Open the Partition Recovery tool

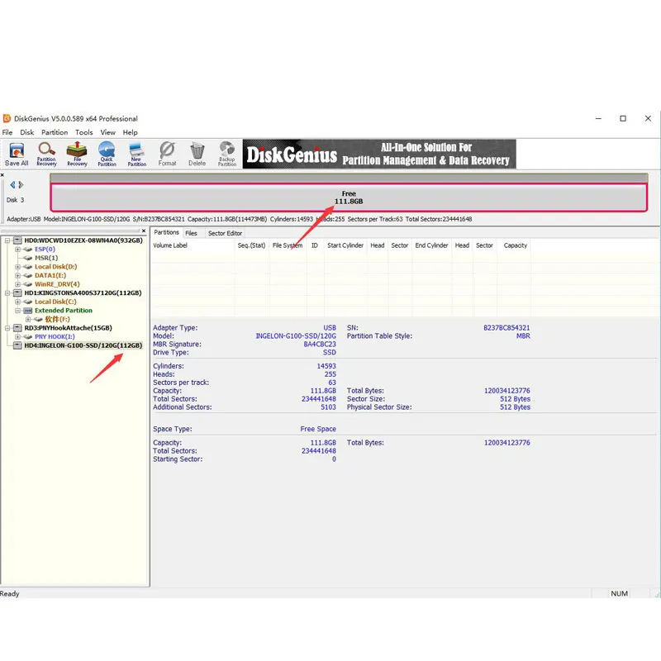(46, 154)
